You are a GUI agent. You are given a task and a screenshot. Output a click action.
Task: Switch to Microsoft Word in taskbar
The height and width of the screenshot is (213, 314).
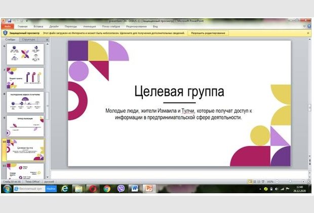pos(135,188)
